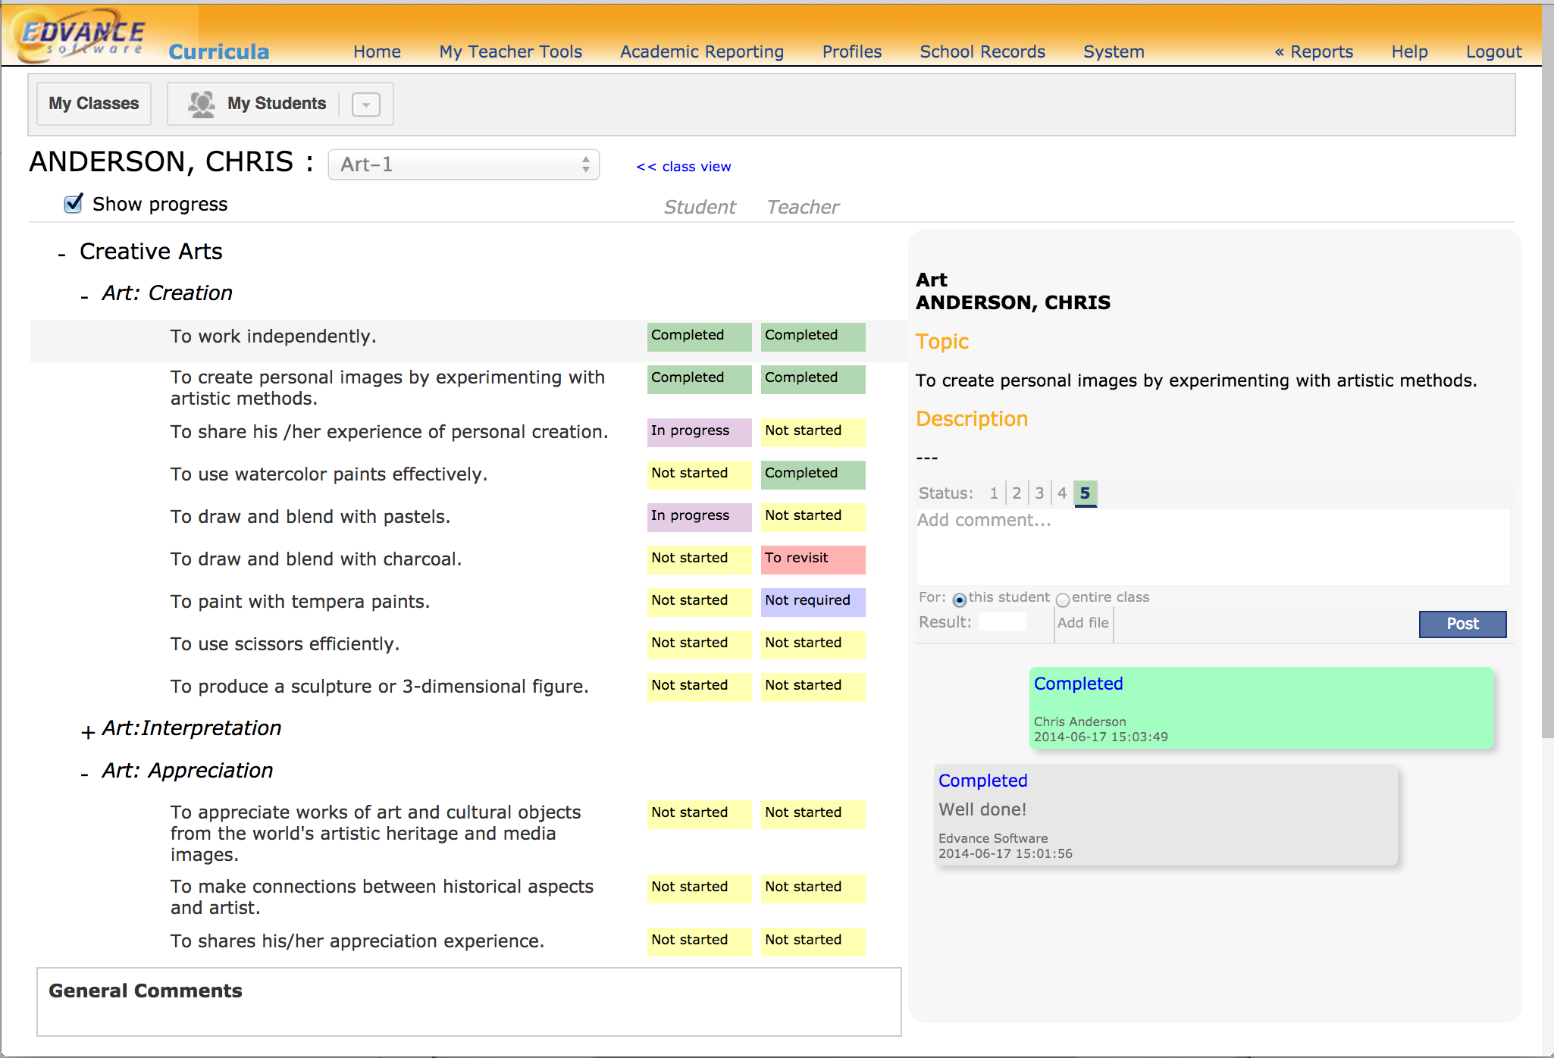
Task: Click the General Comments box
Action: coord(469,1002)
